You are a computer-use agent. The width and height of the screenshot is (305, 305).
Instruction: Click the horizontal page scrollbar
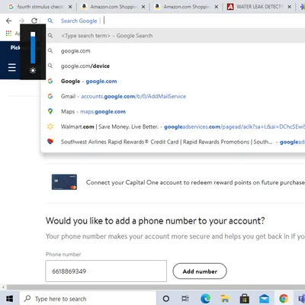(156, 287)
